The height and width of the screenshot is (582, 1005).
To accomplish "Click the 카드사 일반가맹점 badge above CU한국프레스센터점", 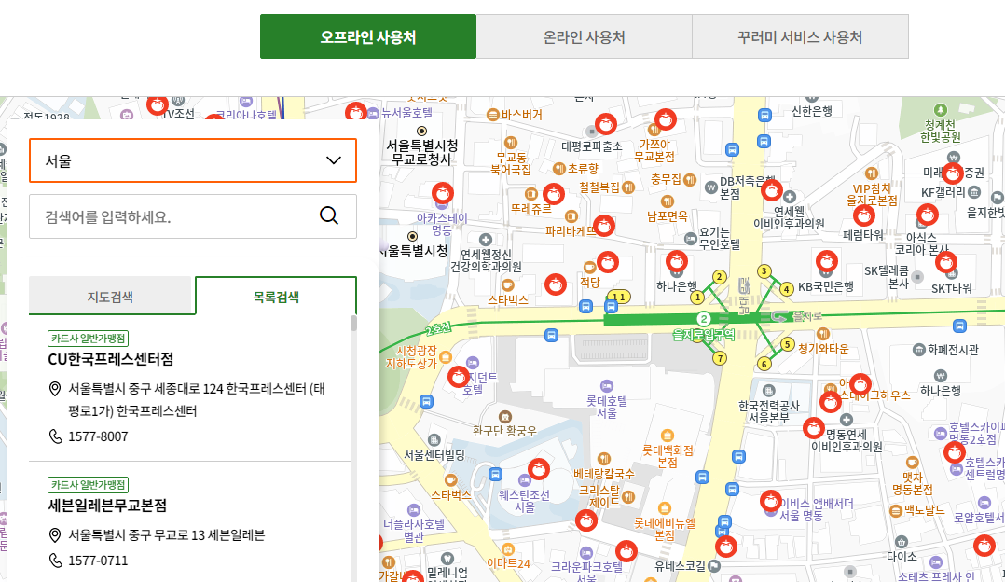I will click(89, 339).
